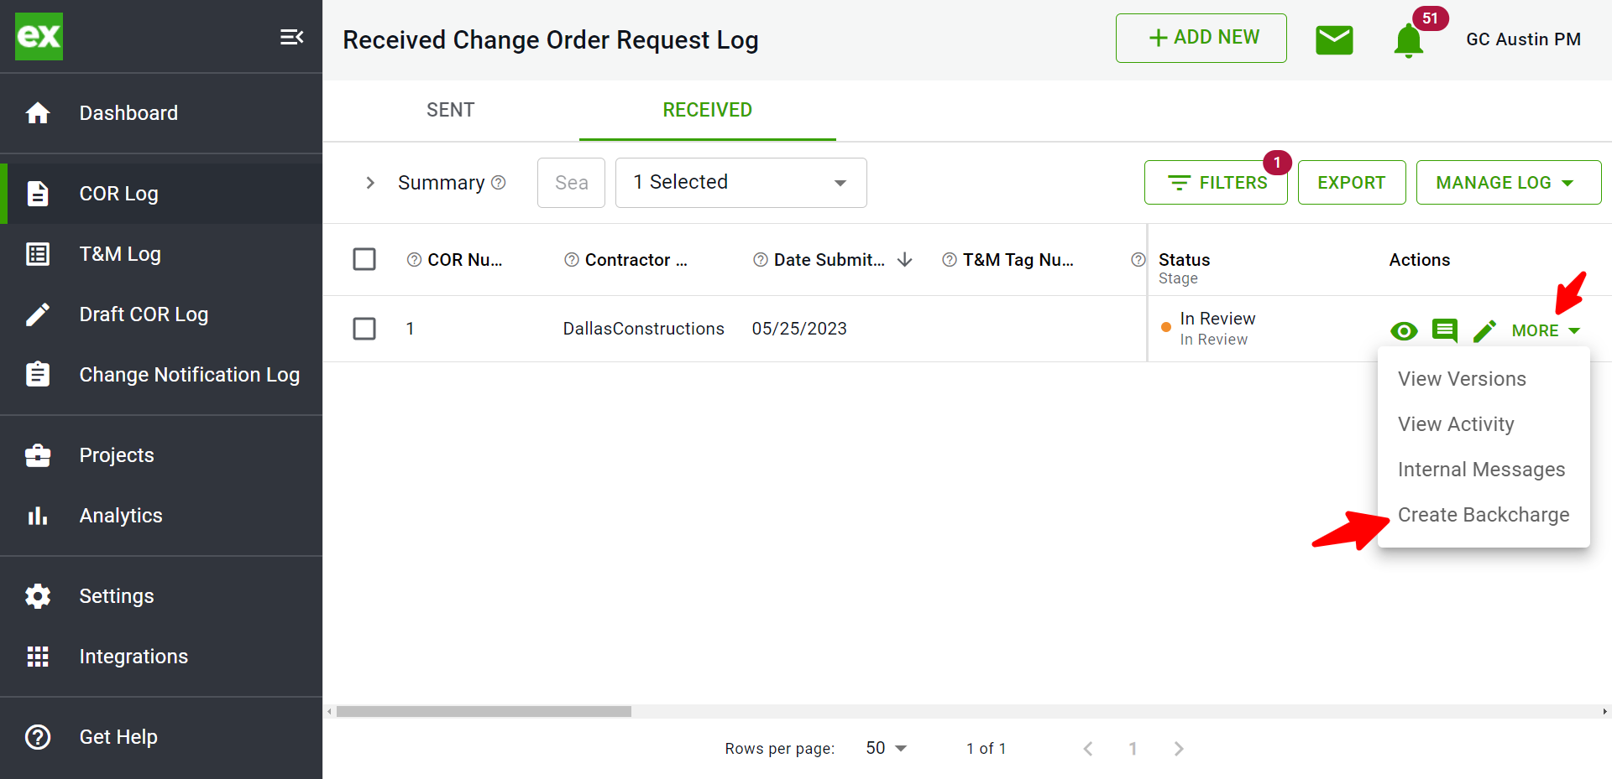
Task: Select the checkbox for COR 1
Action: tap(364, 328)
